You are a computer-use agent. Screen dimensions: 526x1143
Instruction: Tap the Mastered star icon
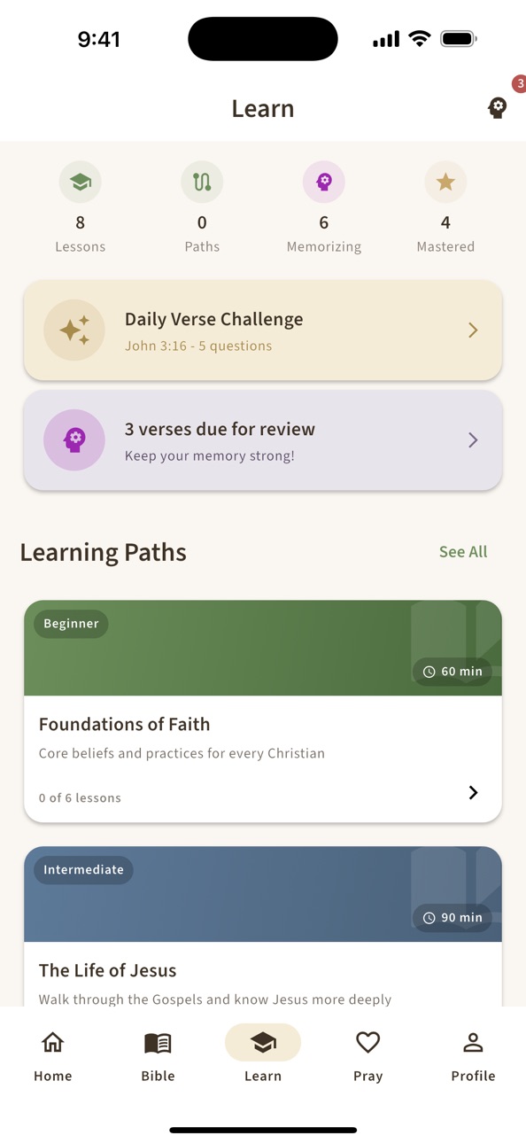[445, 182]
